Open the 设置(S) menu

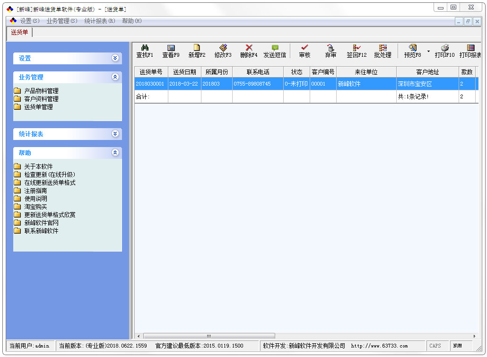coord(30,21)
